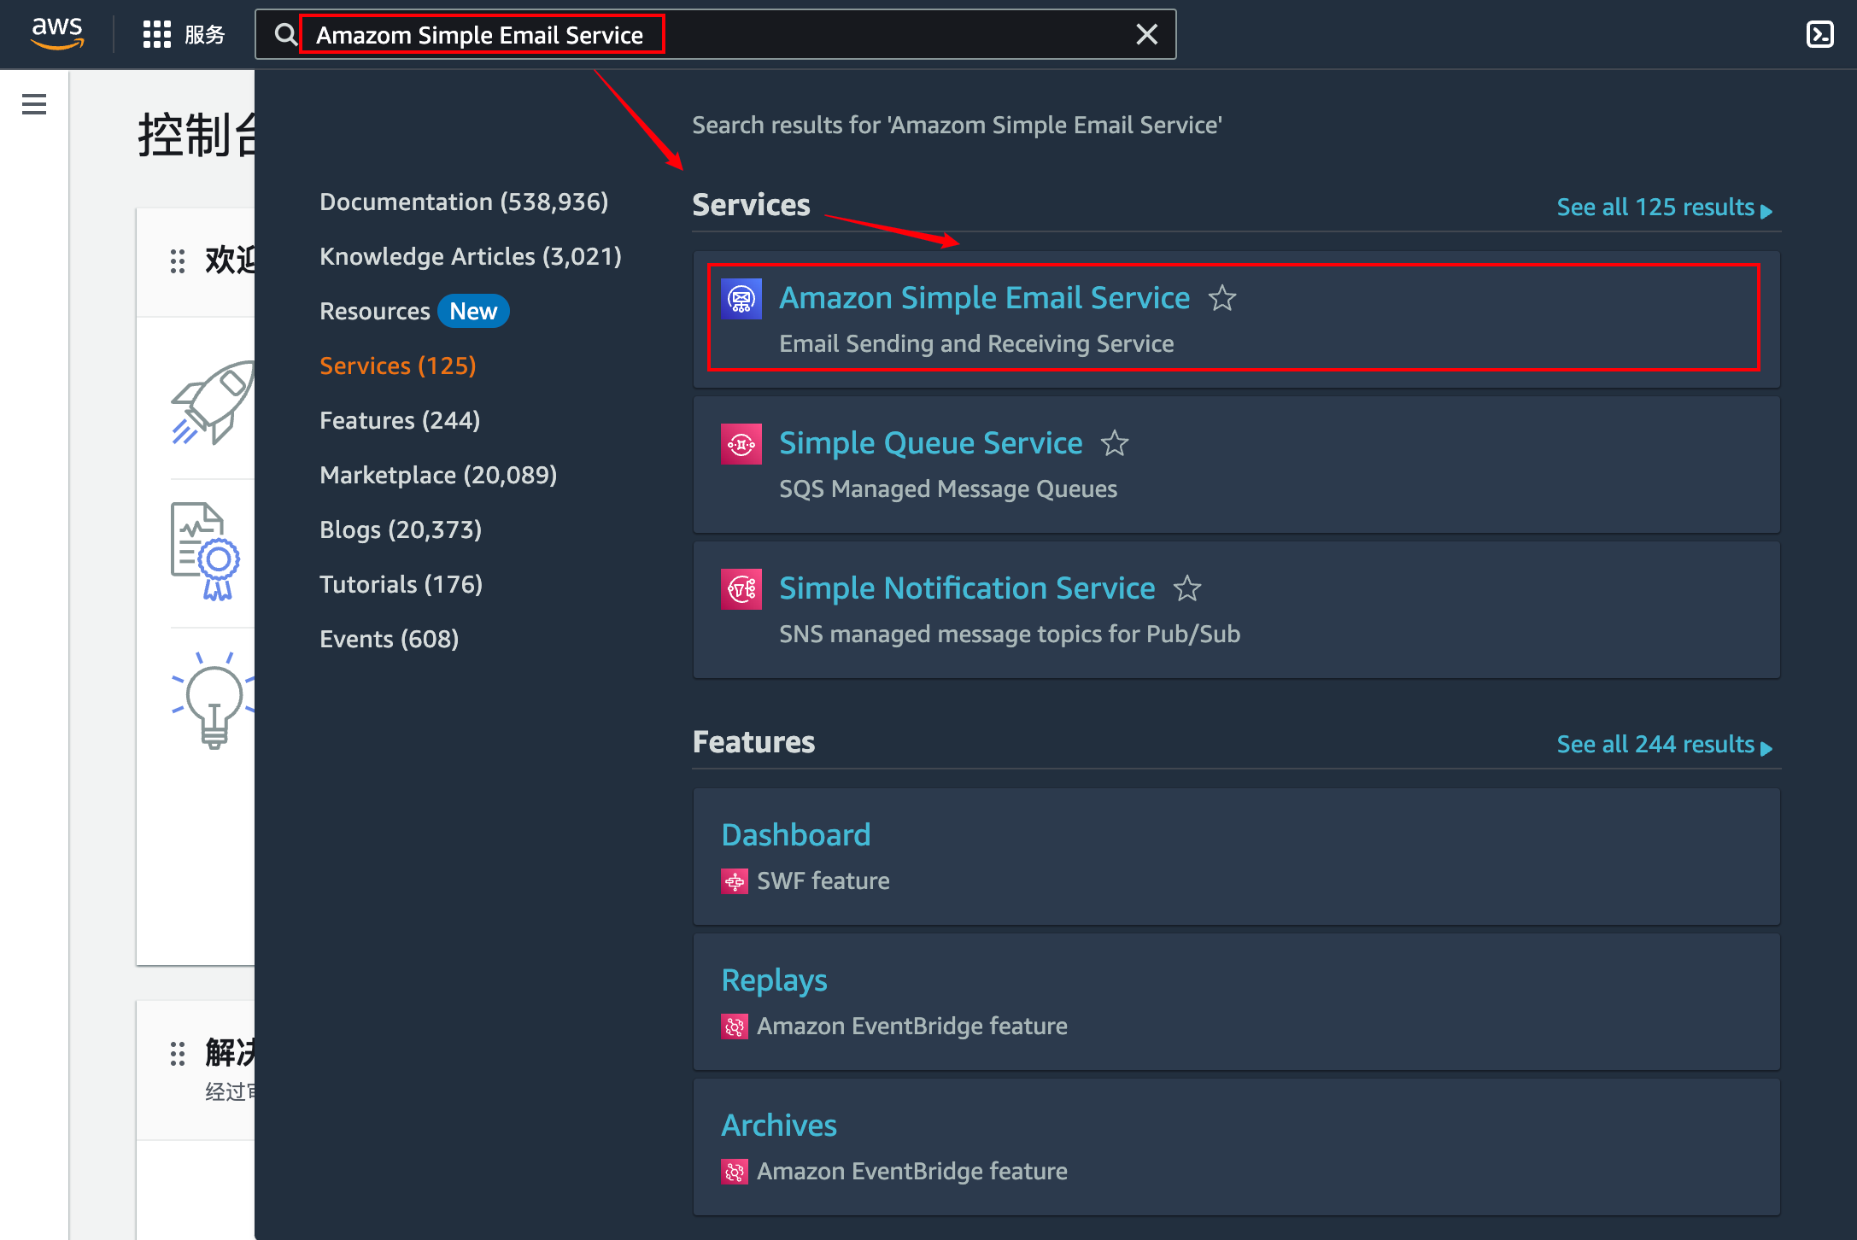Image resolution: width=1857 pixels, height=1240 pixels.
Task: Click the search results summary text
Action: point(957,125)
